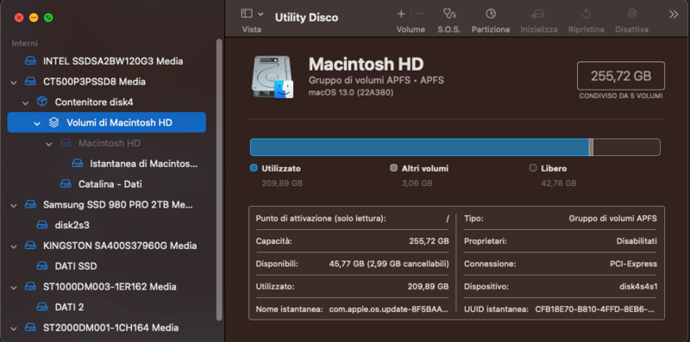Select INTEL SSDSA2BW120G3 Media disk
This screenshot has height=342, width=690.
coord(113,61)
